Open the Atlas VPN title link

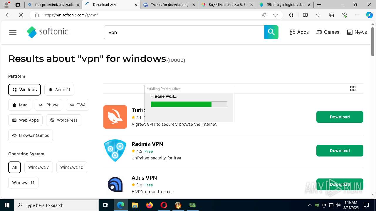(144, 178)
